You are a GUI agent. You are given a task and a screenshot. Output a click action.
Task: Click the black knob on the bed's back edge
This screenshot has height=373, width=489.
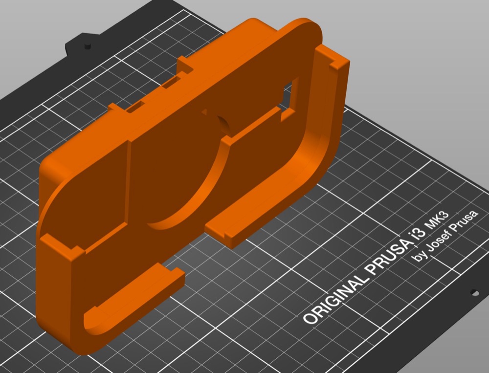[88, 45]
